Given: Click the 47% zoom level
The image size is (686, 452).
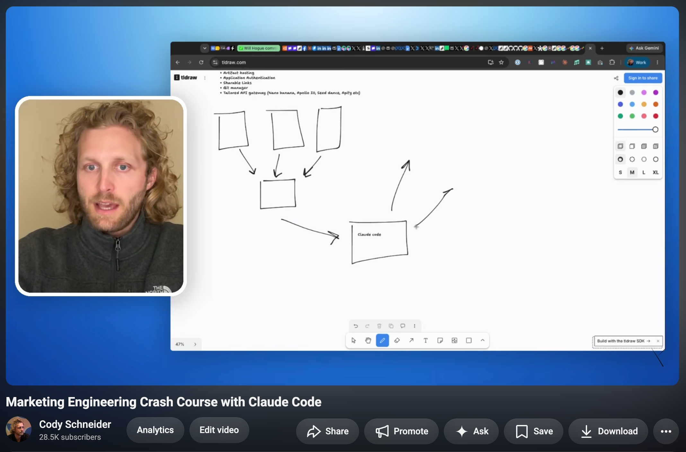Looking at the screenshot, I should coord(180,344).
